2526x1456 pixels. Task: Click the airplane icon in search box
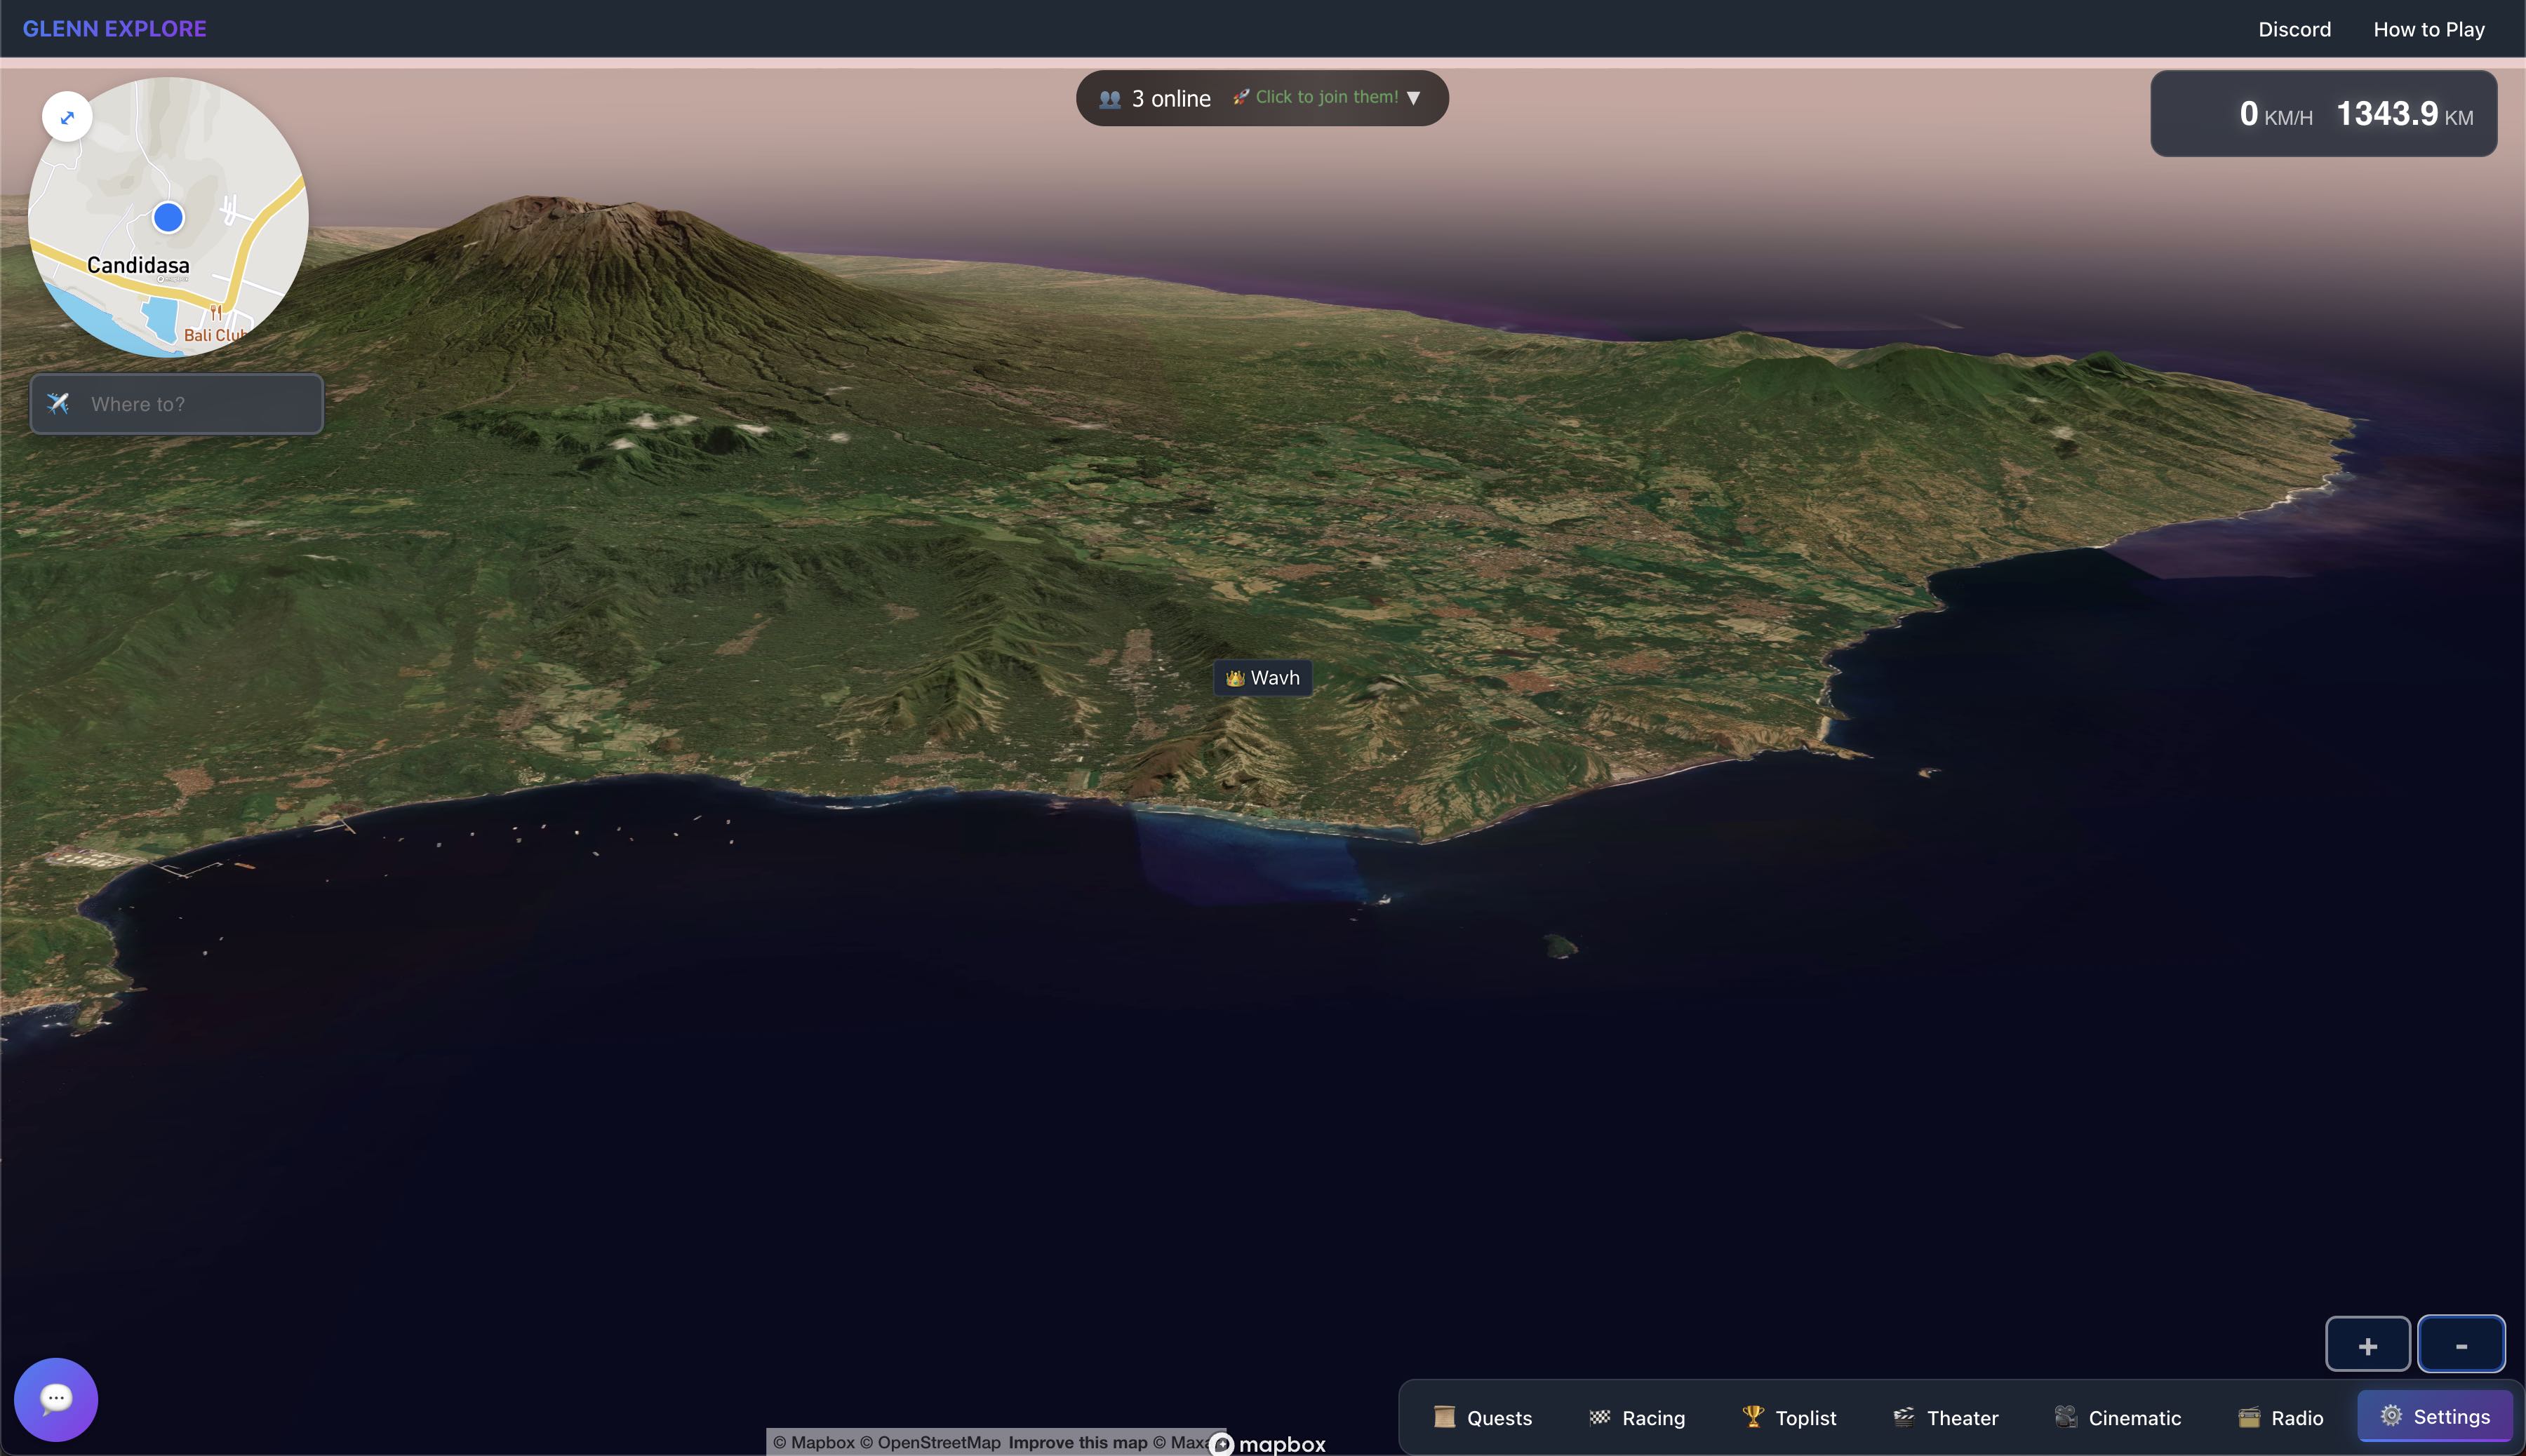58,403
